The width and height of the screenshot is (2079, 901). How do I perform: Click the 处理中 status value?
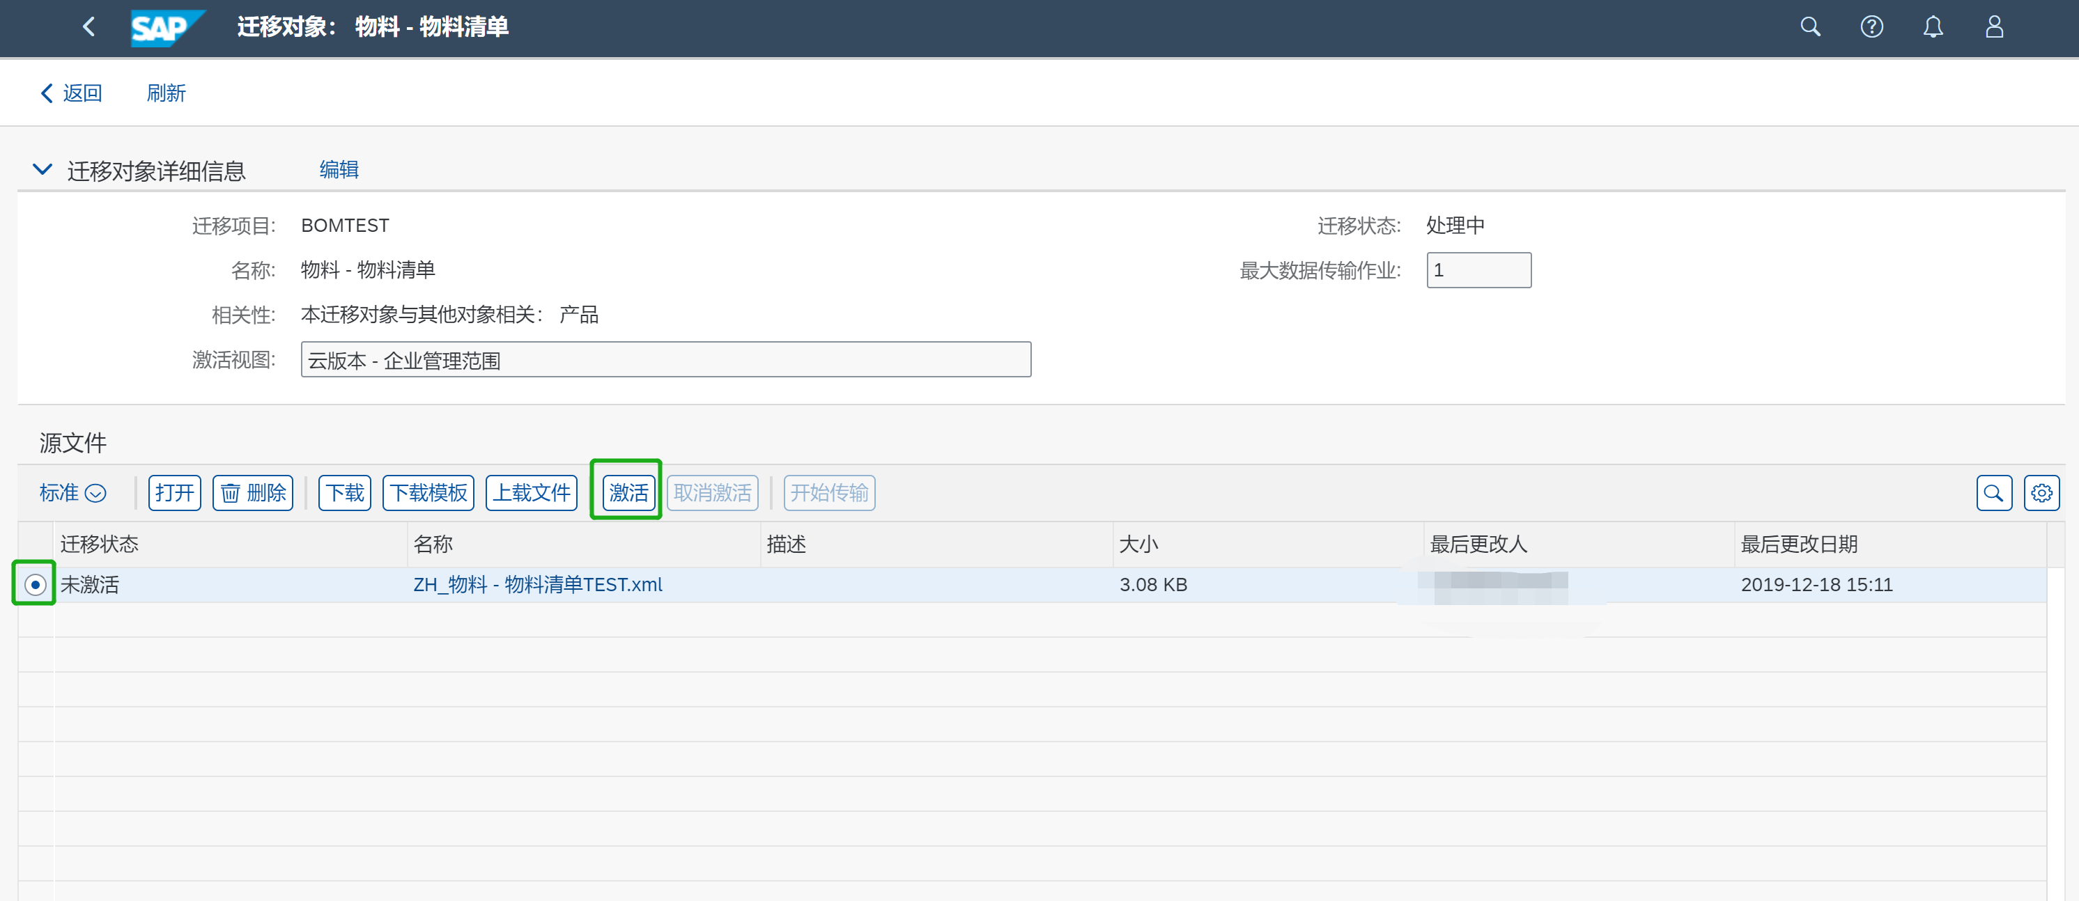(1455, 226)
